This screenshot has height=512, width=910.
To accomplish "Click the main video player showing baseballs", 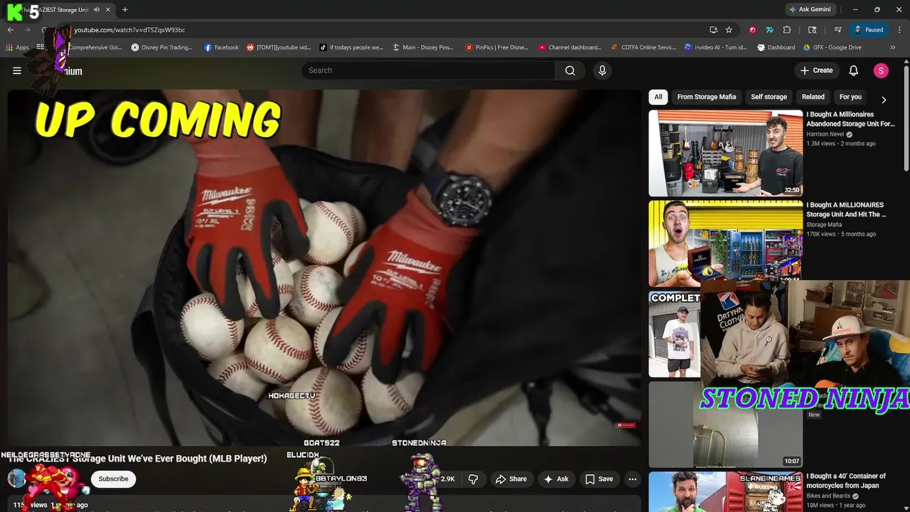I will [x=324, y=267].
